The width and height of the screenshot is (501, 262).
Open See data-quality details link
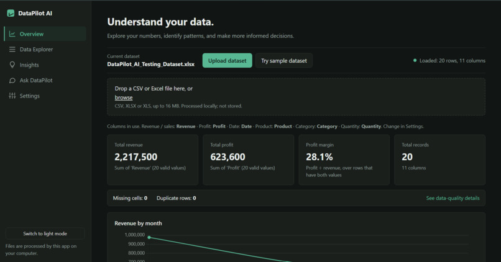click(x=453, y=198)
